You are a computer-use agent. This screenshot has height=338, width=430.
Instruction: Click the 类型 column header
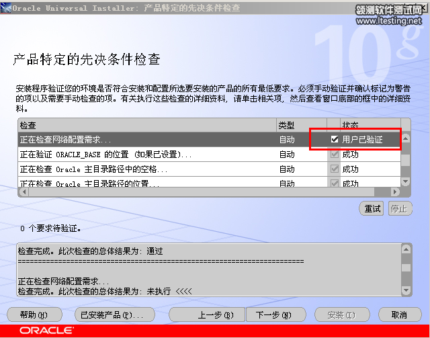302,126
